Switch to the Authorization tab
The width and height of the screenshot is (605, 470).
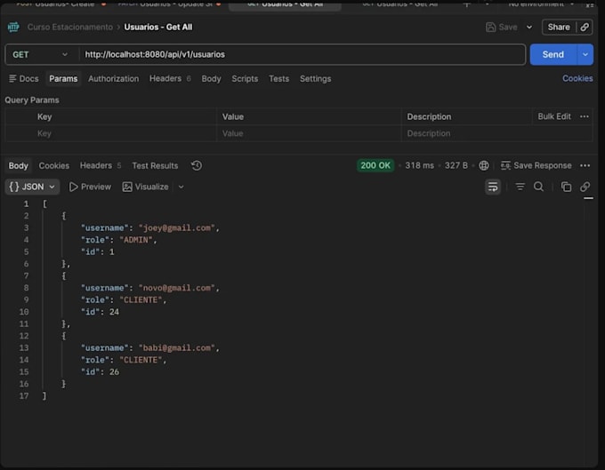114,78
